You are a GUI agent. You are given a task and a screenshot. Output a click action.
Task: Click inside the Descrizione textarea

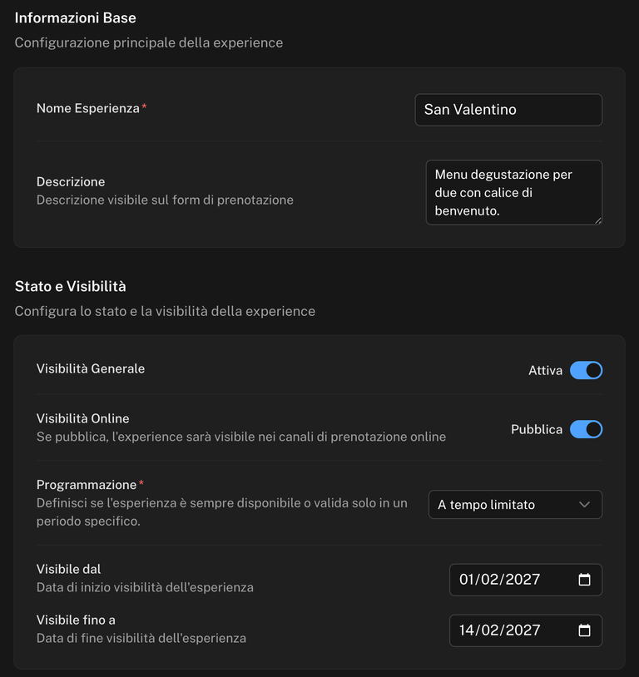click(513, 193)
